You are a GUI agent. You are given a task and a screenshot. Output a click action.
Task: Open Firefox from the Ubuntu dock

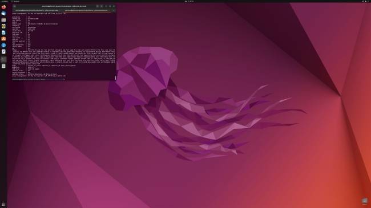3,7
